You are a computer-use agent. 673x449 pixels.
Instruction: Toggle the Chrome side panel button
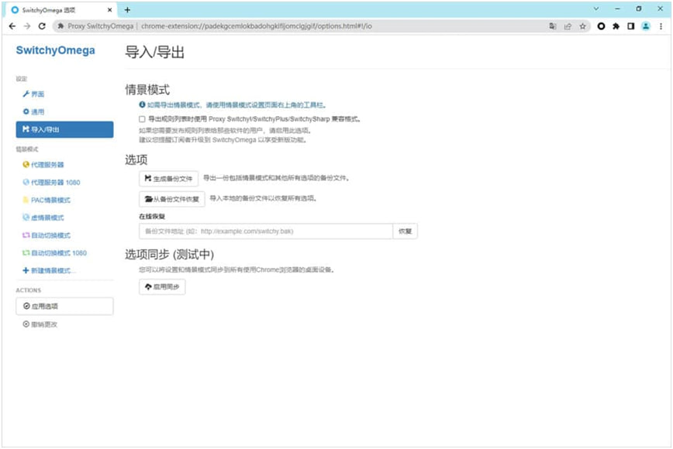point(630,26)
